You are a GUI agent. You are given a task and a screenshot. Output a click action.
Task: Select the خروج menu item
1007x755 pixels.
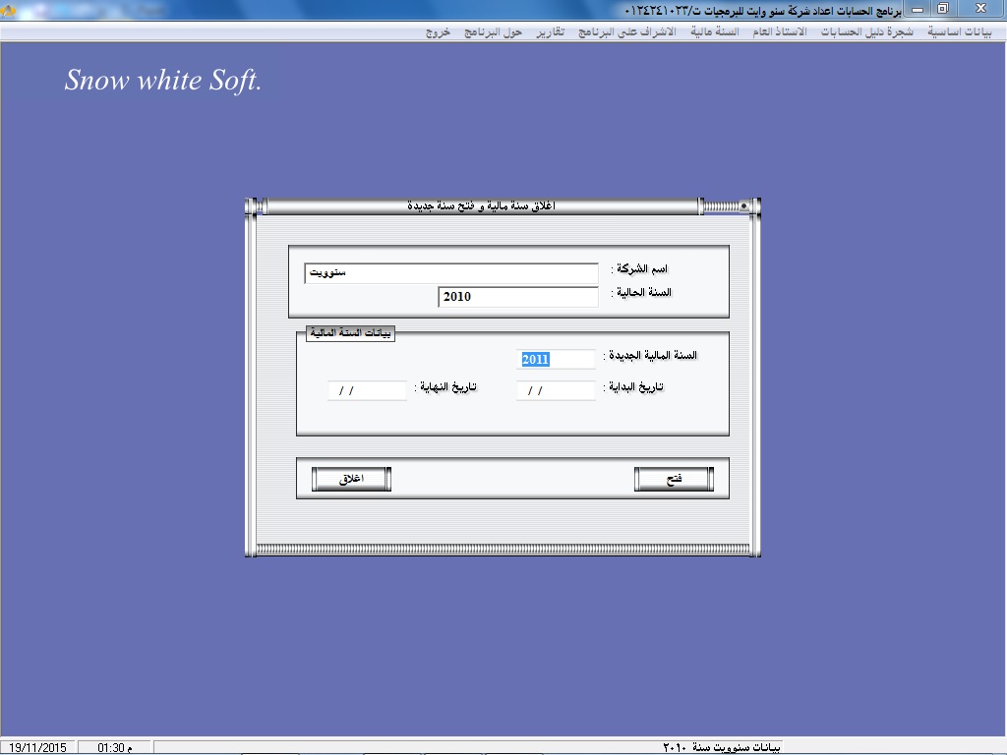coord(438,31)
